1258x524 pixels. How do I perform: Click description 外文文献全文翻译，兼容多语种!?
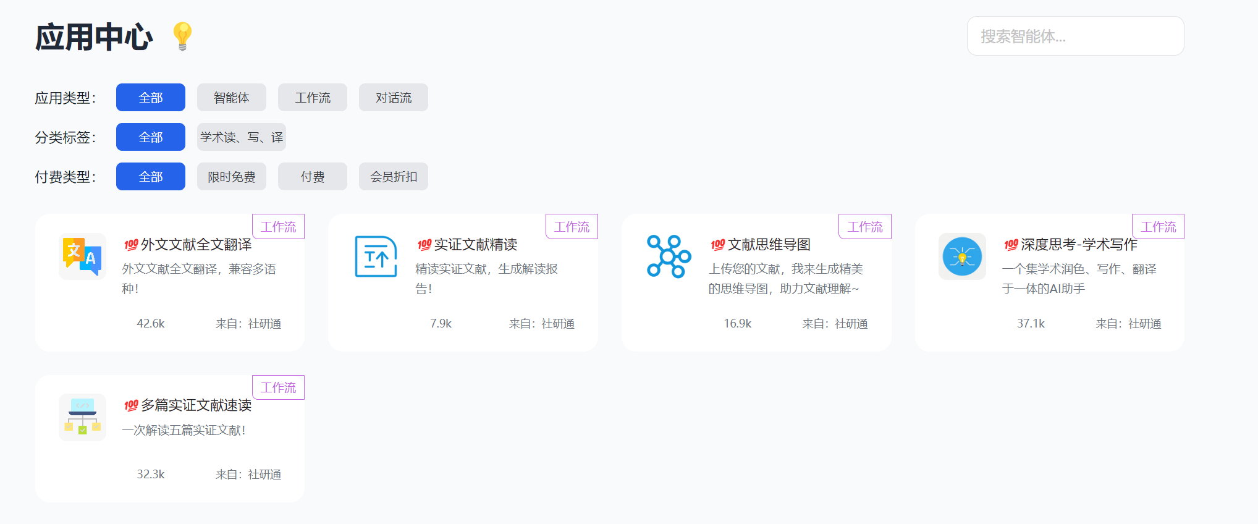pyautogui.click(x=199, y=279)
